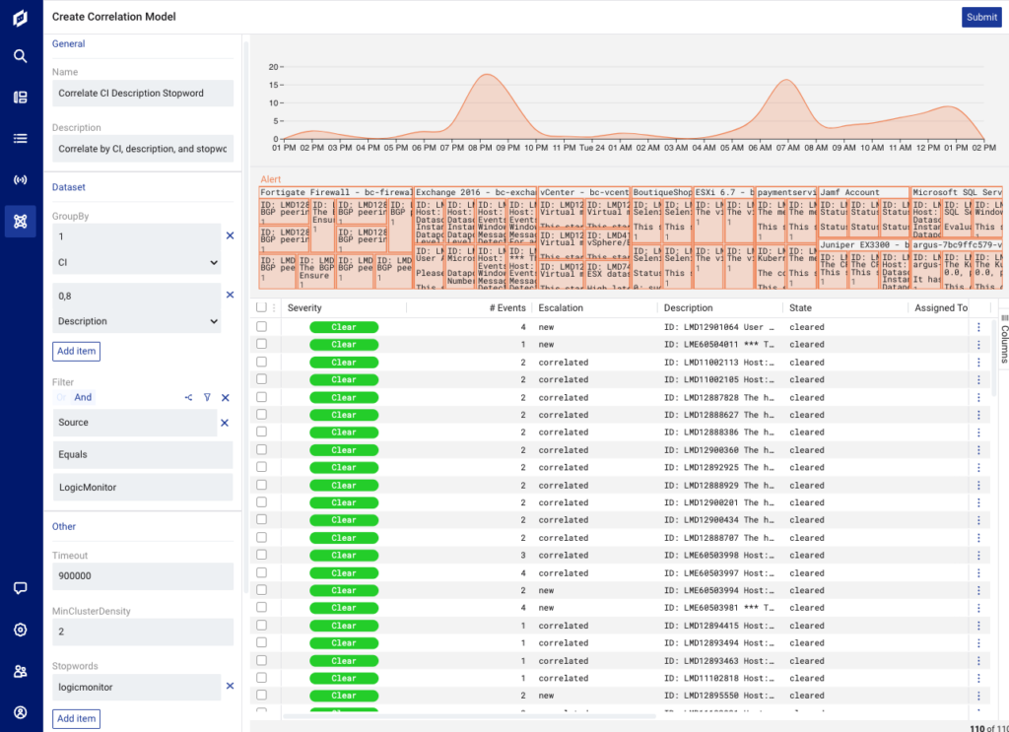This screenshot has height=732, width=1009.
Task: Open the settings gear sidebar icon
Action: click(21, 630)
